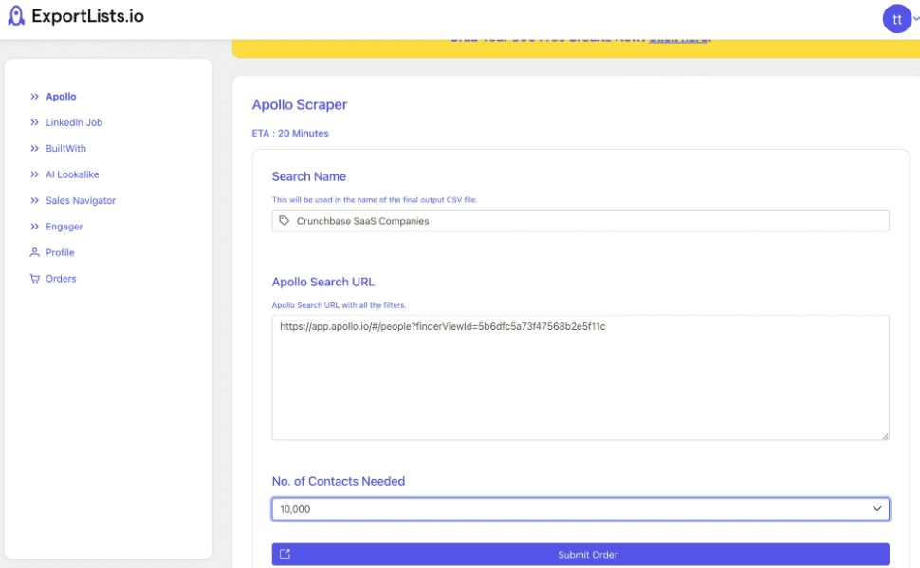Click the No. of Contacts Needed label

[x=338, y=481]
